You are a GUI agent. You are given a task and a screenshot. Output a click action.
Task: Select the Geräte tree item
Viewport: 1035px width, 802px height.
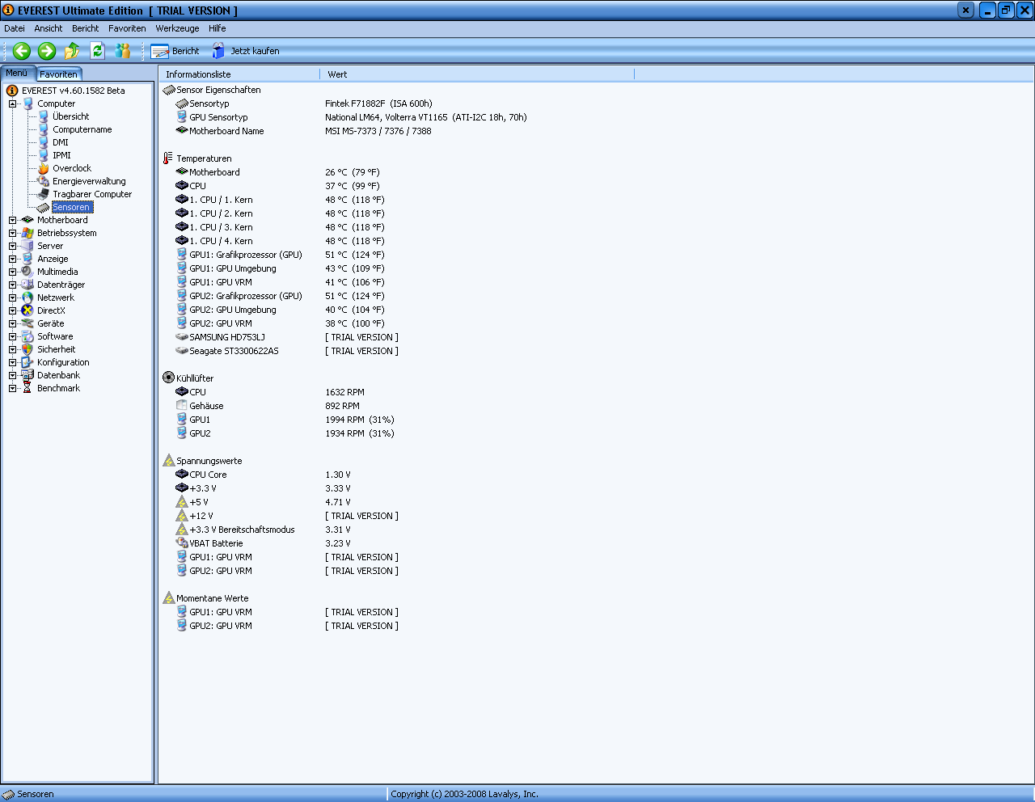[51, 323]
